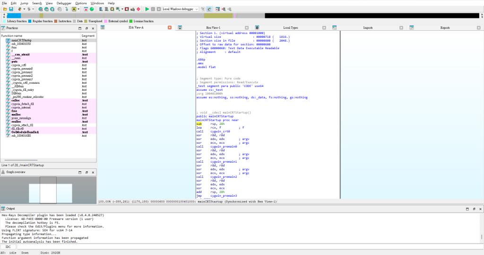Select function DllMain in the list
484x255 pixels.
(x=17, y=93)
